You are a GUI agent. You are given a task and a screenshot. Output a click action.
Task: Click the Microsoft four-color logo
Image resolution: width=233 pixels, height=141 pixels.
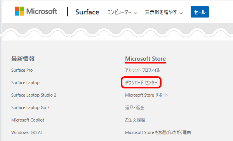coord(19,11)
